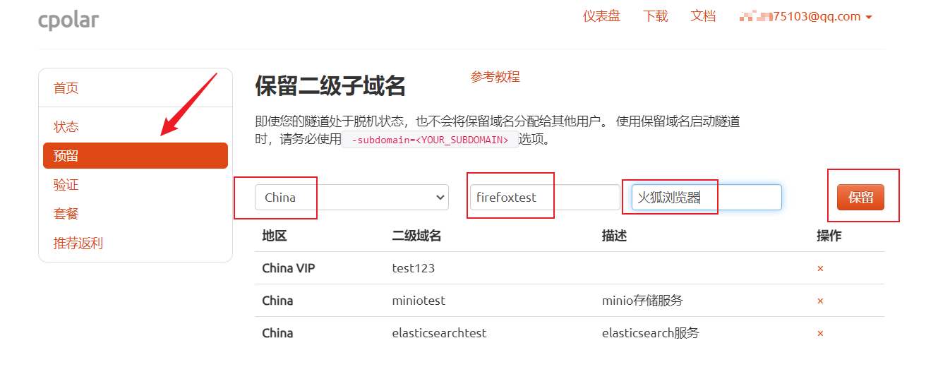Screen dimensions: 926x374
Task: Delete the elasticsearchtest reserved subdomain
Action: [820, 334]
